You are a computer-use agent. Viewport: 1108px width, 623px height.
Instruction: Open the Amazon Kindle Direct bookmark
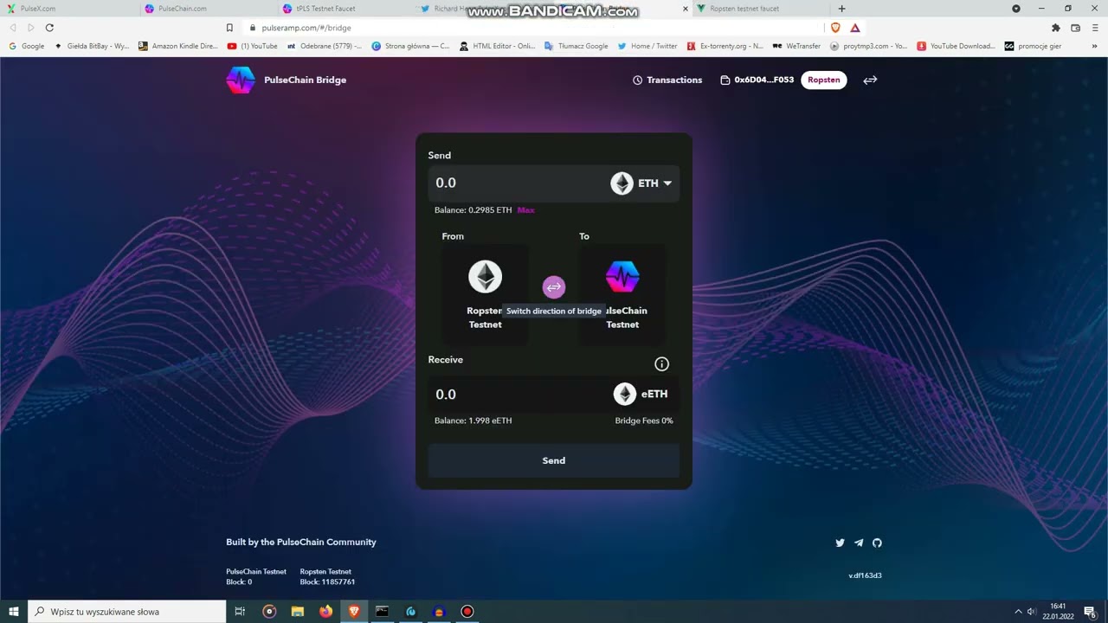tap(177, 46)
